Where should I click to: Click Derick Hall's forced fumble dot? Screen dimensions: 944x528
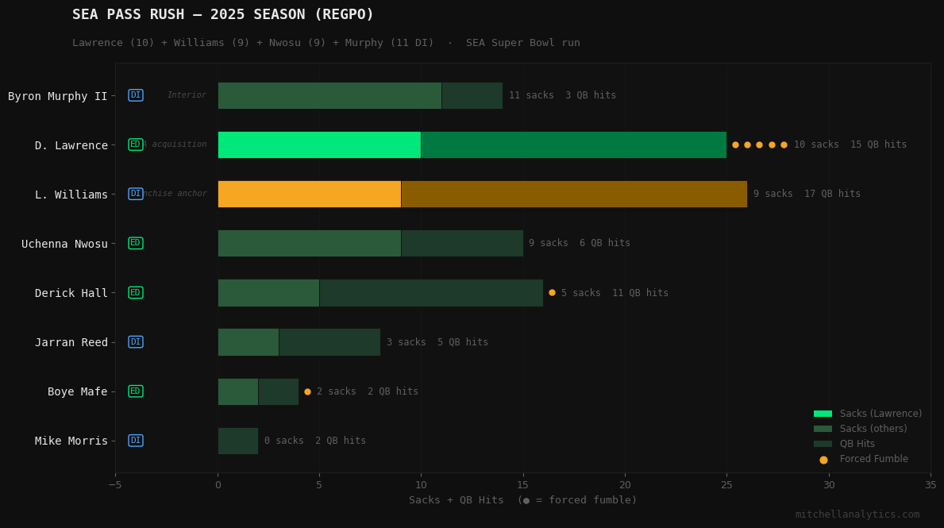[x=552, y=293]
